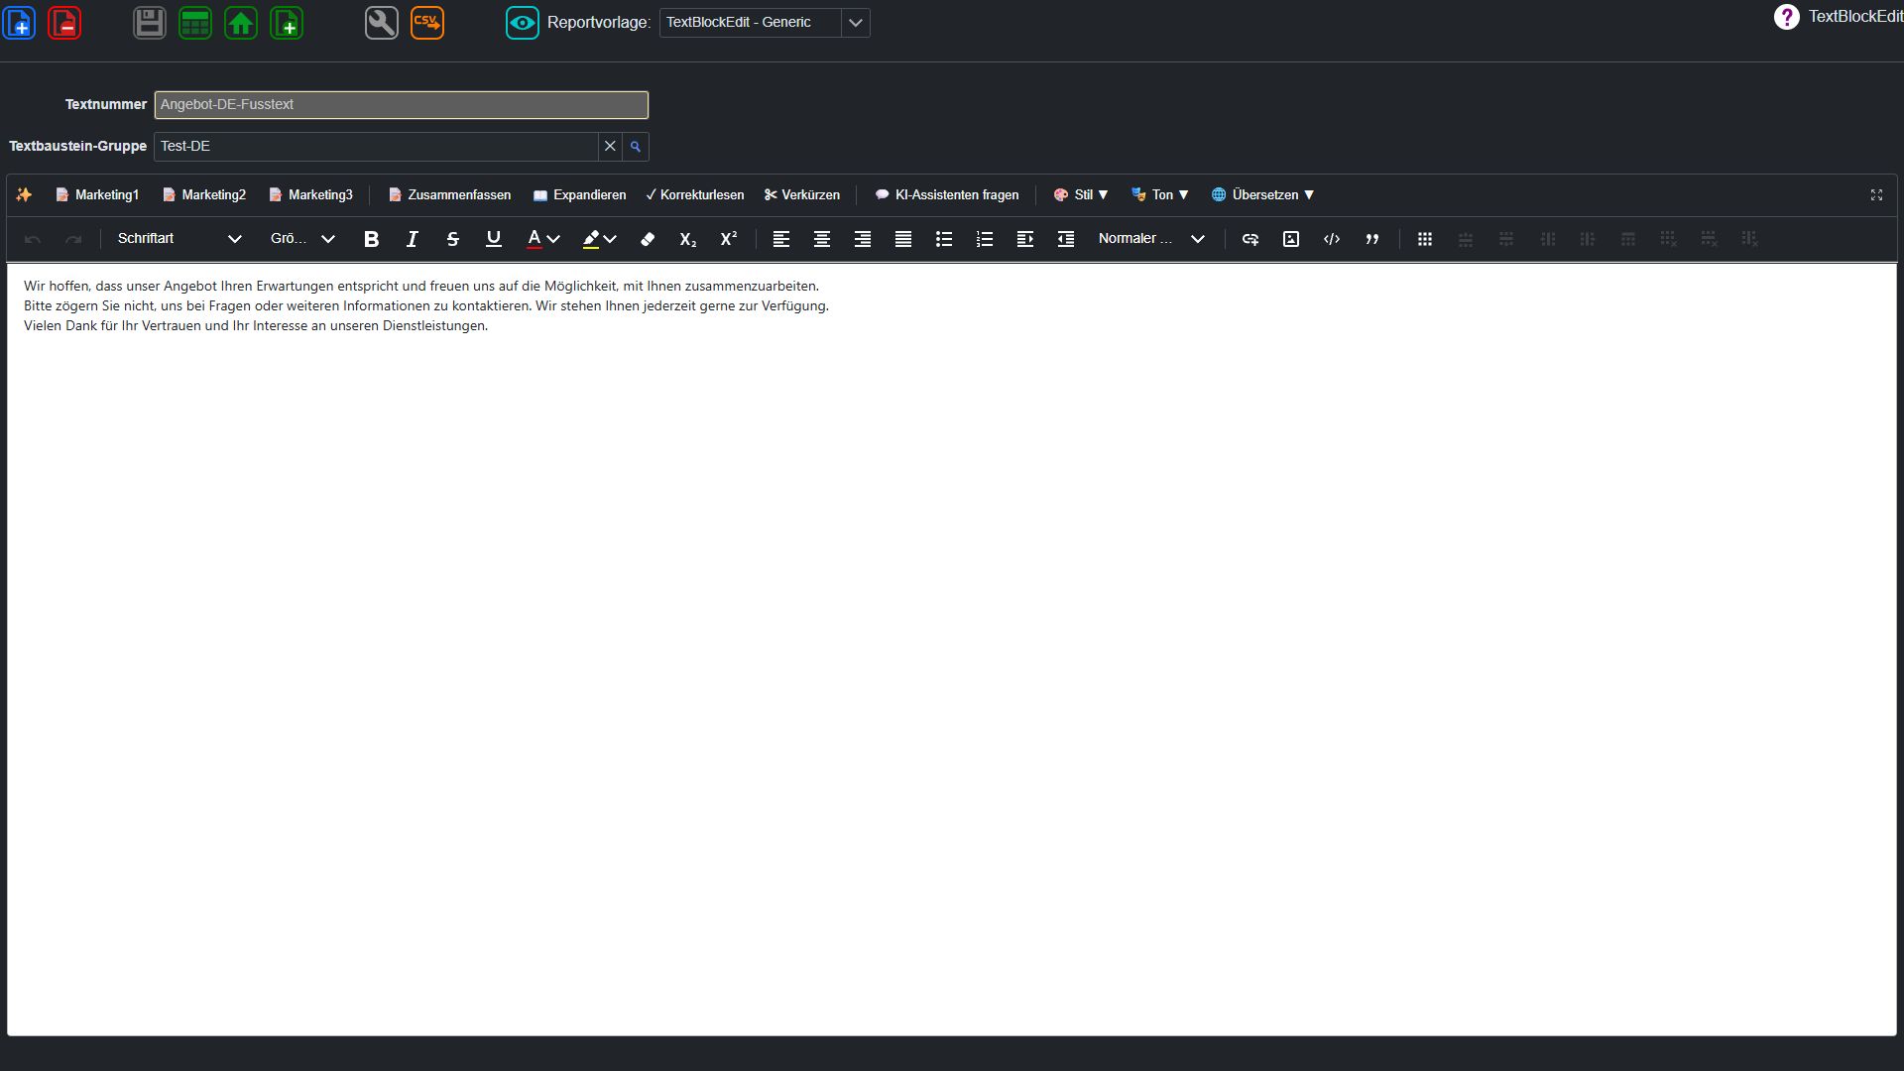The image size is (1904, 1071).
Task: Open the Normaler paragraph format dropdown
Action: point(1151,239)
